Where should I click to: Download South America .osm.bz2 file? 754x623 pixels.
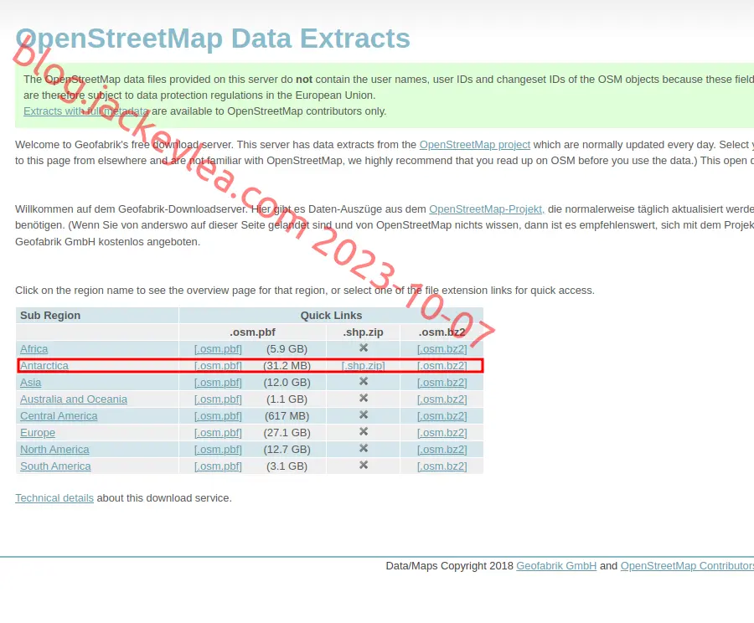(442, 466)
